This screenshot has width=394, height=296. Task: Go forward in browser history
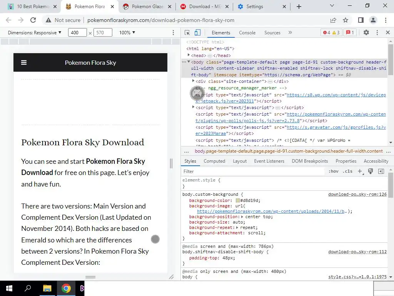coord(21,20)
